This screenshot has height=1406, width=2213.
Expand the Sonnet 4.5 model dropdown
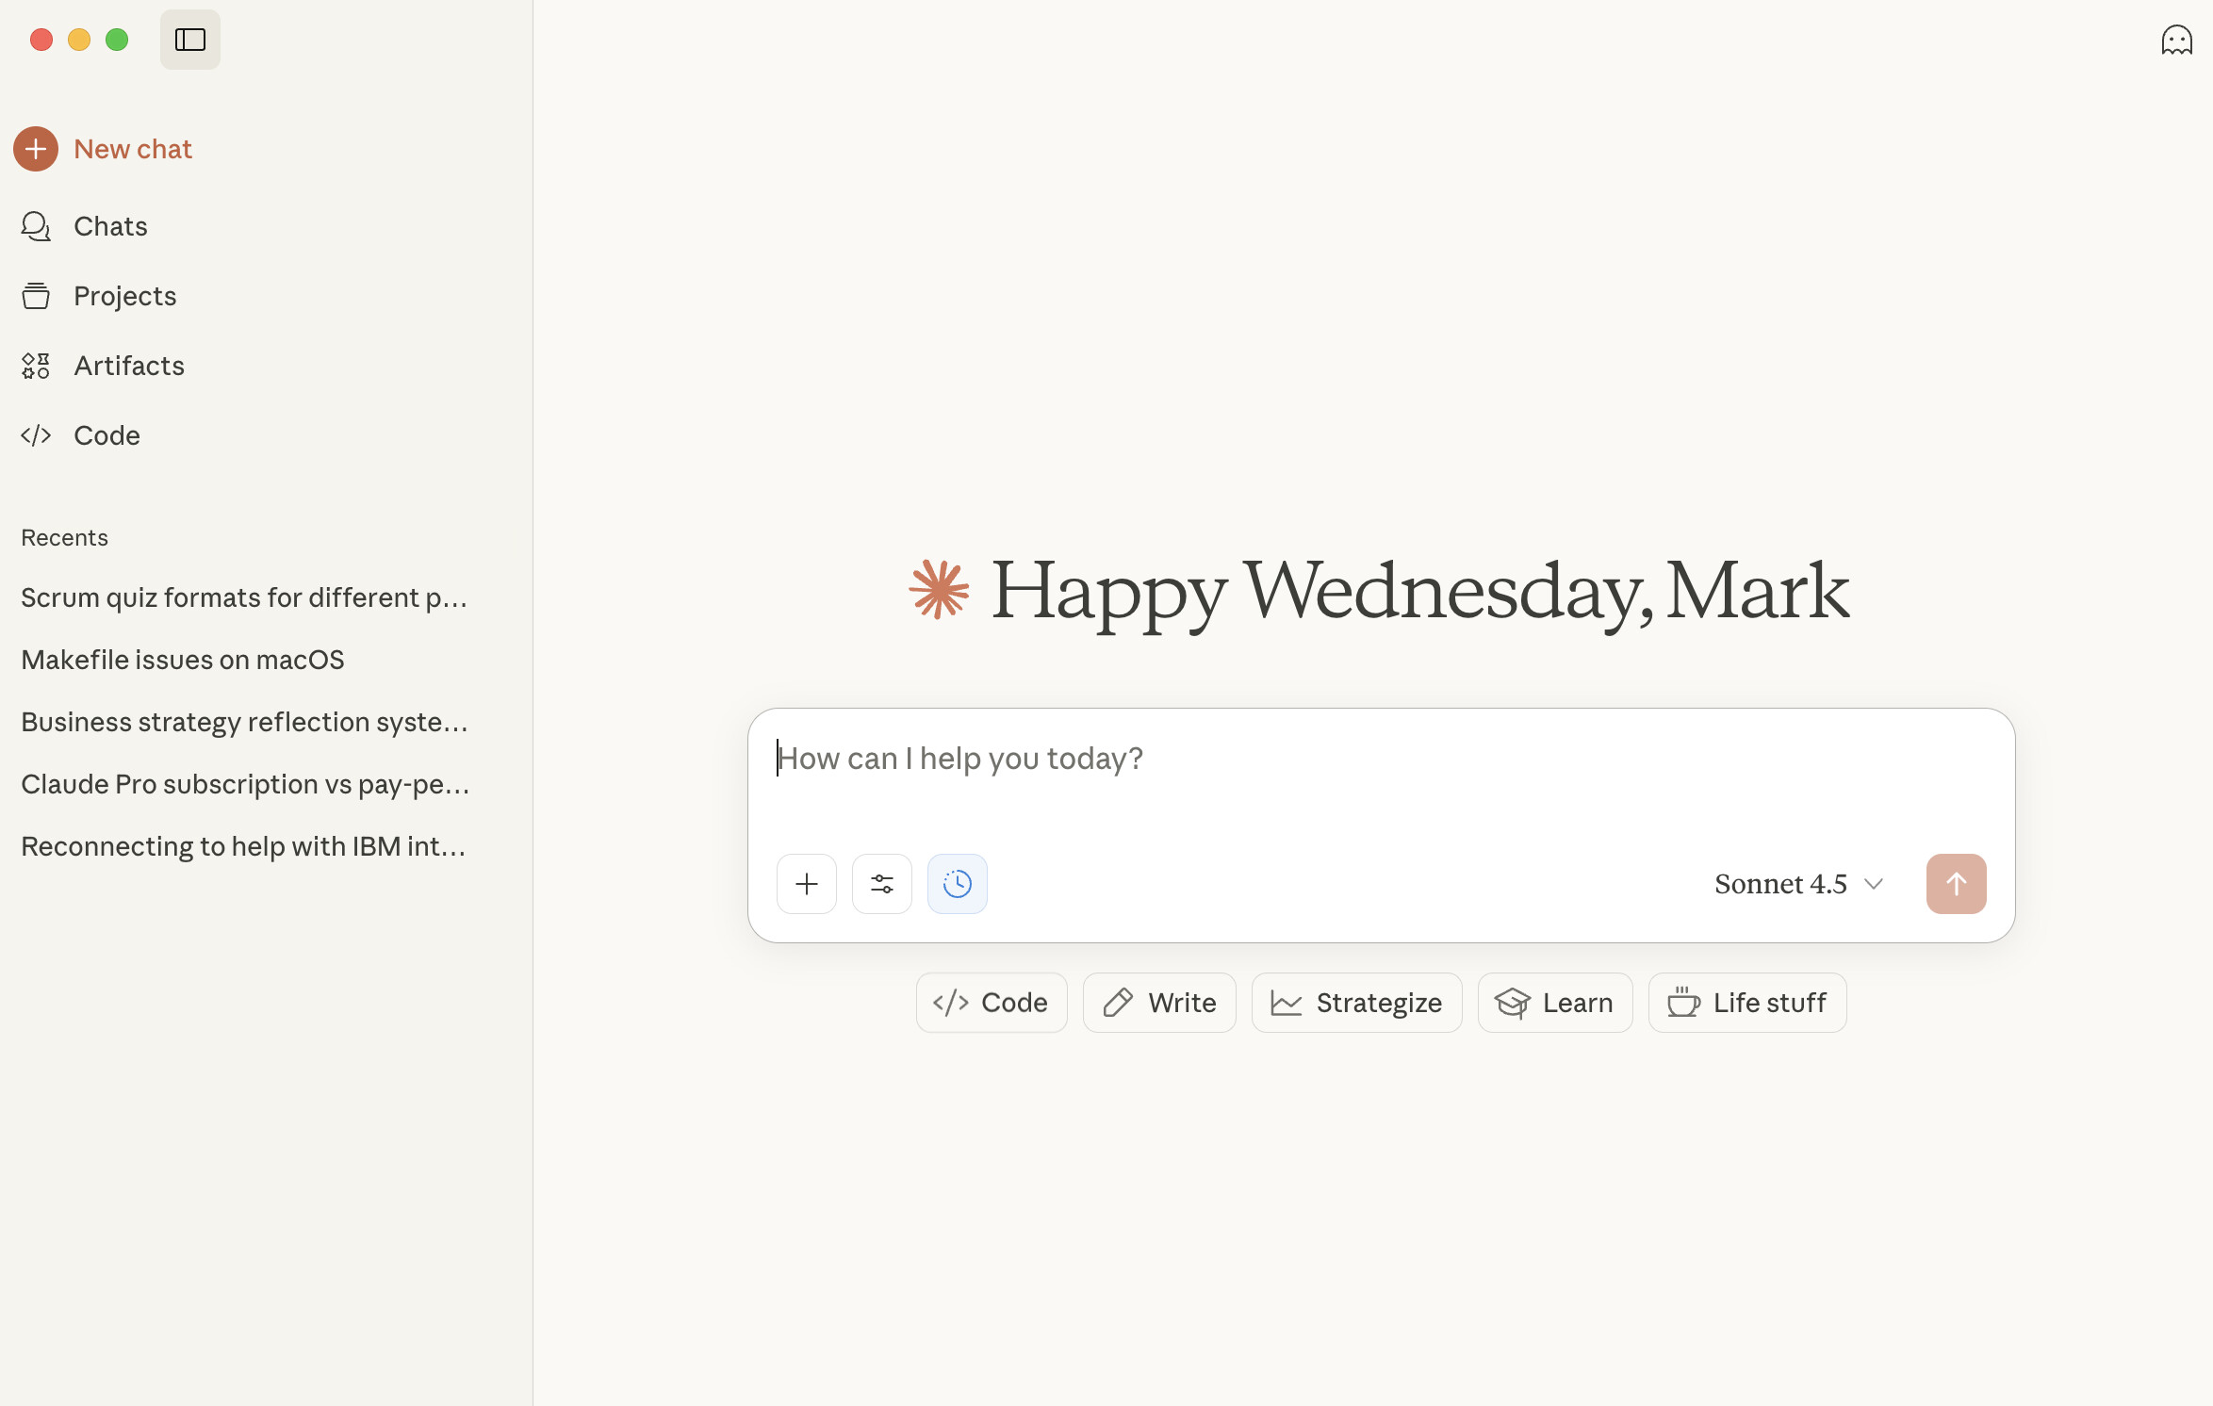[x=1797, y=884]
